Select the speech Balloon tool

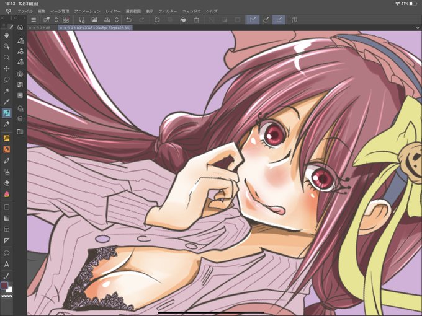[x=7, y=253]
